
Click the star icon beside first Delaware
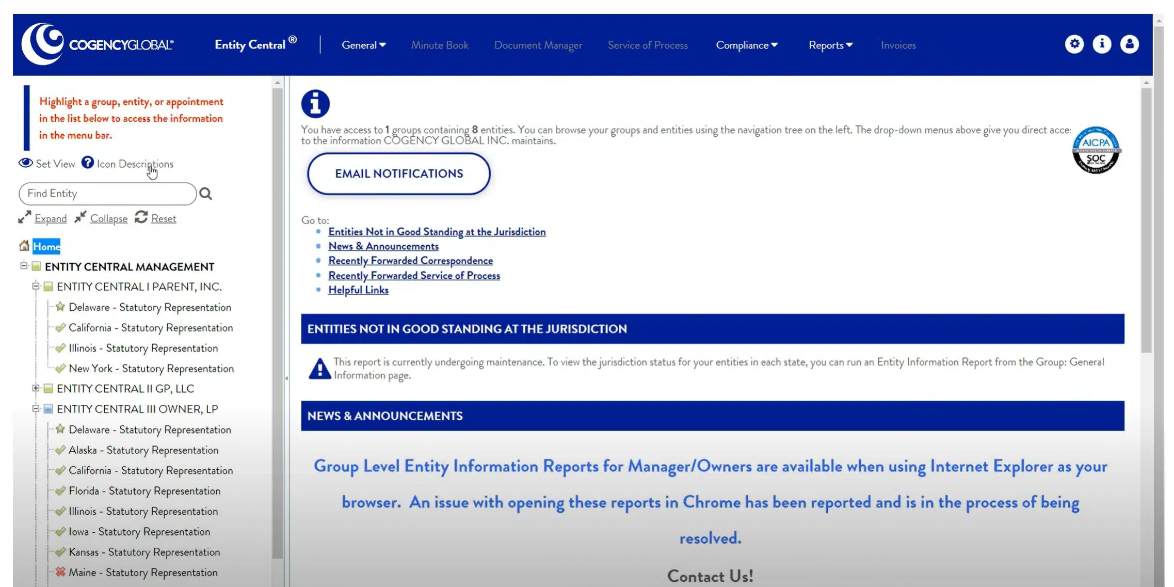(x=60, y=307)
